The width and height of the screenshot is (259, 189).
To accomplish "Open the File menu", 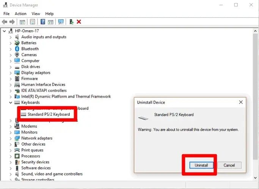I will click(x=6, y=14).
